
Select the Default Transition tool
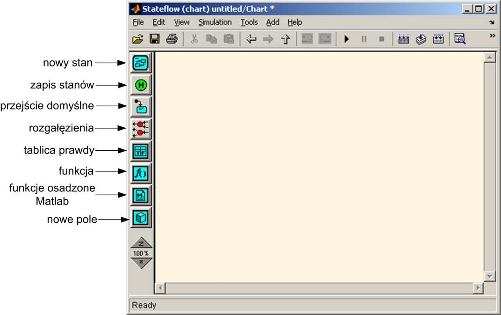click(x=141, y=107)
